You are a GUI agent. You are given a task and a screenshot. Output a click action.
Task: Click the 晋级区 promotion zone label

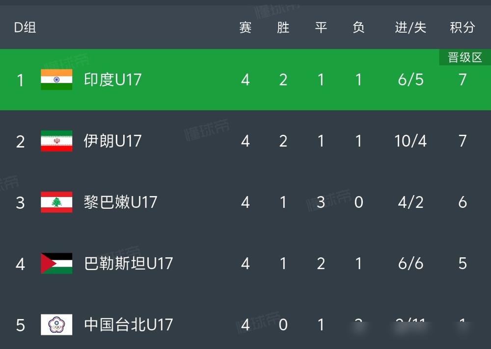[464, 57]
